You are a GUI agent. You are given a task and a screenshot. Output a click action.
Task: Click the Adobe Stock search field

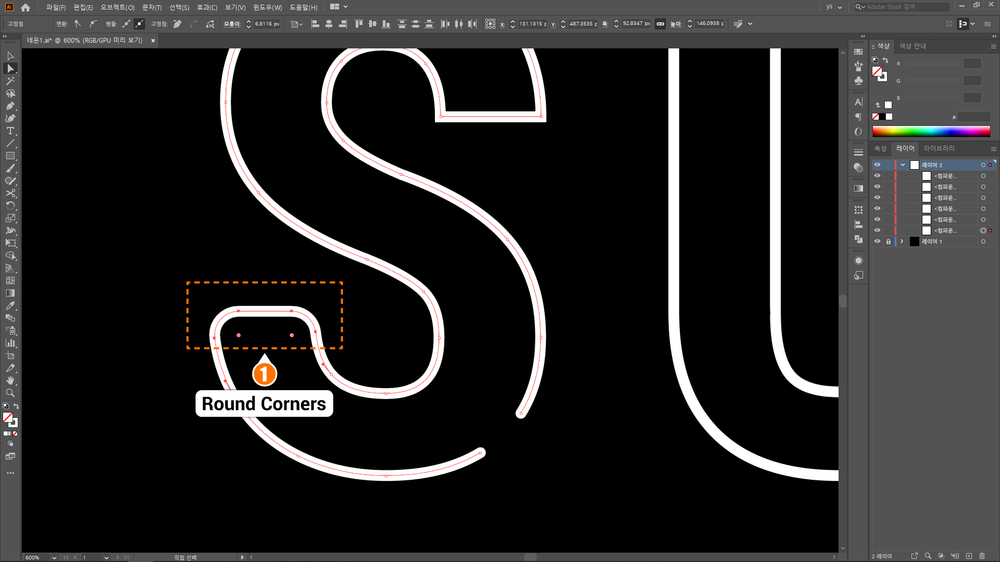tap(907, 7)
